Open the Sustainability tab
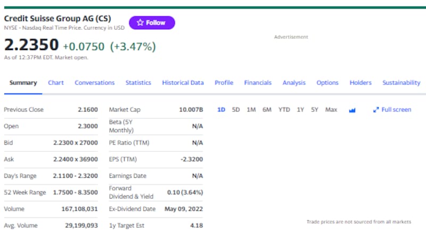 pyautogui.click(x=401, y=83)
